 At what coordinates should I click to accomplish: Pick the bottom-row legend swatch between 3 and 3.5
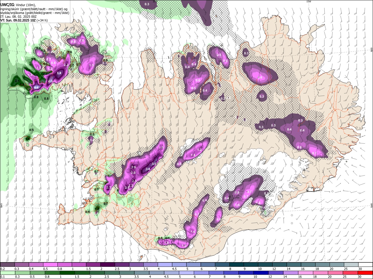(126, 273)
